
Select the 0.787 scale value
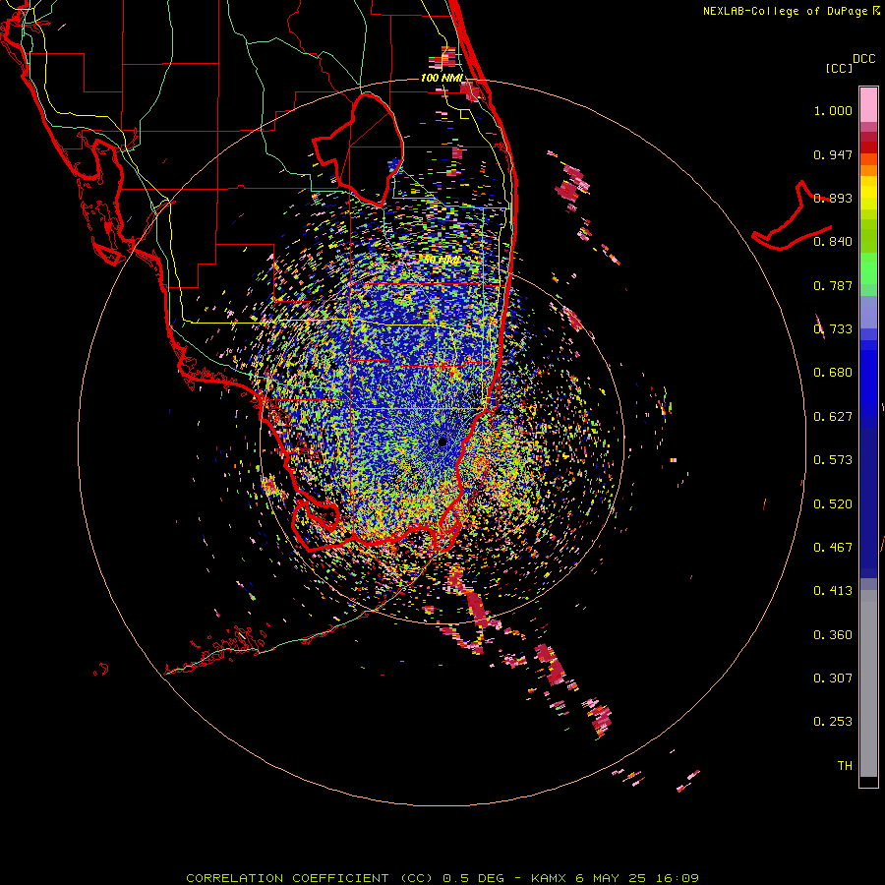point(833,285)
